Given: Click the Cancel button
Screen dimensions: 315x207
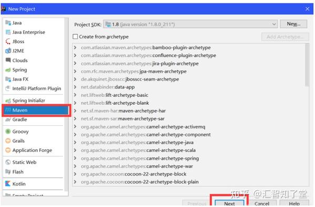Looking at the screenshot, I should click(x=262, y=203).
